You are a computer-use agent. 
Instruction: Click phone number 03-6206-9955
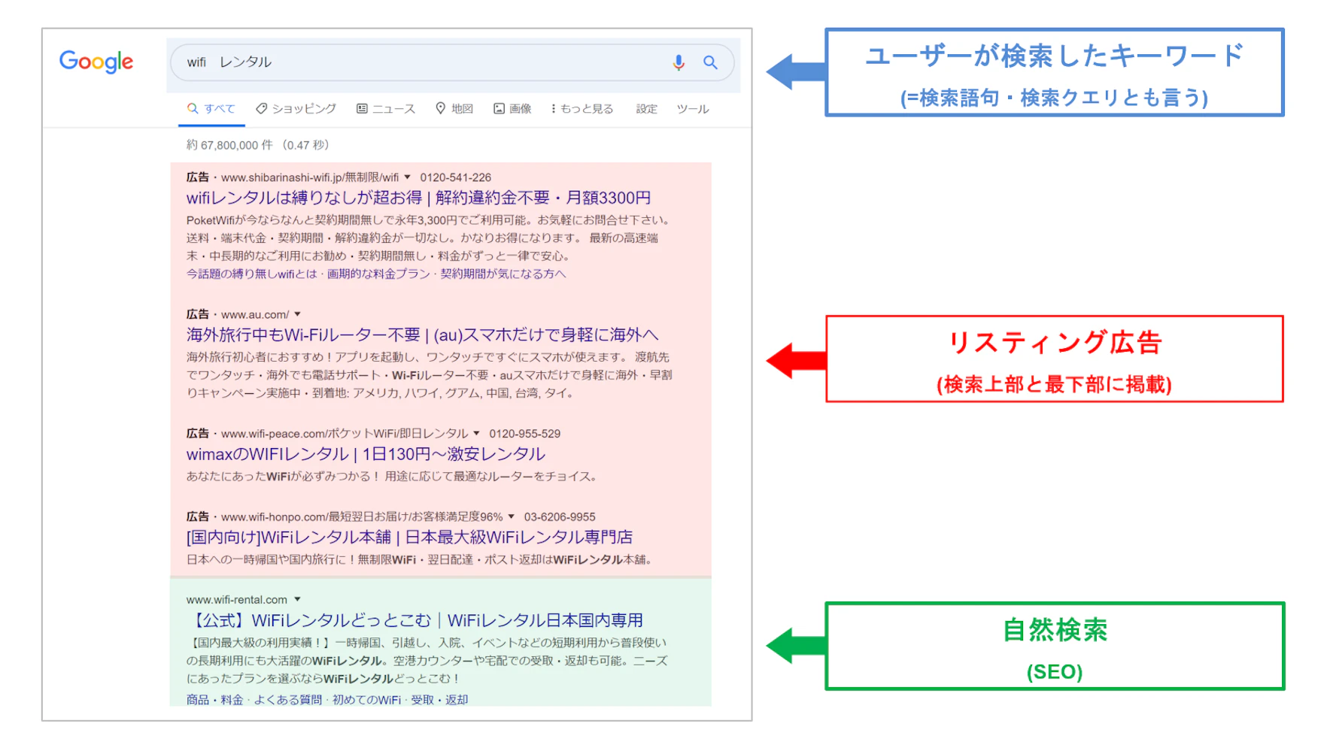point(560,516)
